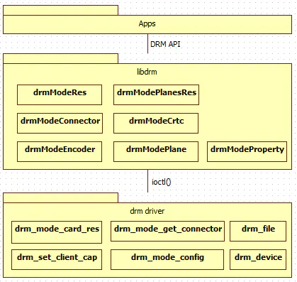Click the drm_set_client_cap box

pyautogui.click(x=57, y=259)
